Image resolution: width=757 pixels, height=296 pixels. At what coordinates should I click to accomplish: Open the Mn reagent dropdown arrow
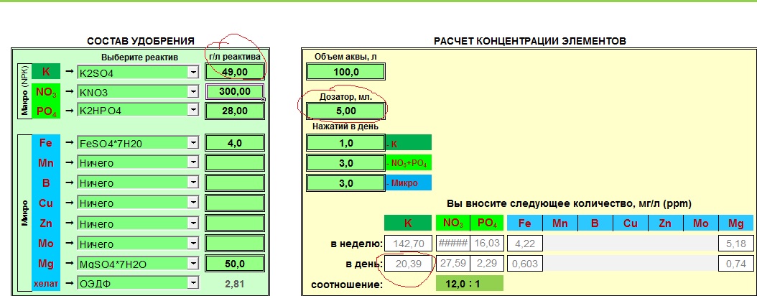[192, 163]
